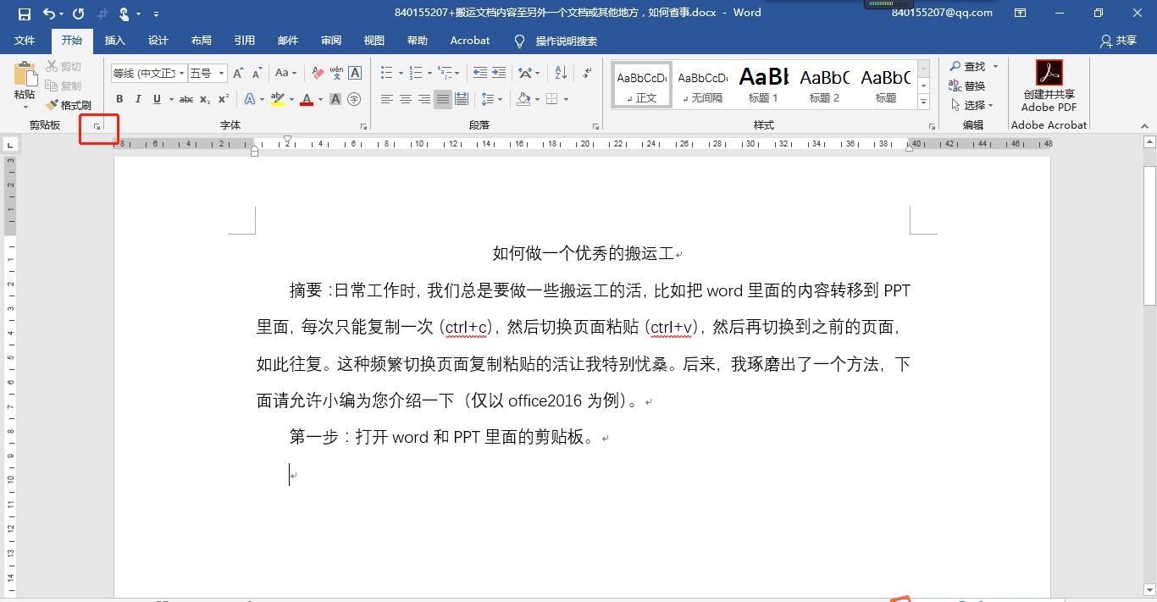Toggle Underline formatting
This screenshot has width=1157, height=602.
point(158,99)
